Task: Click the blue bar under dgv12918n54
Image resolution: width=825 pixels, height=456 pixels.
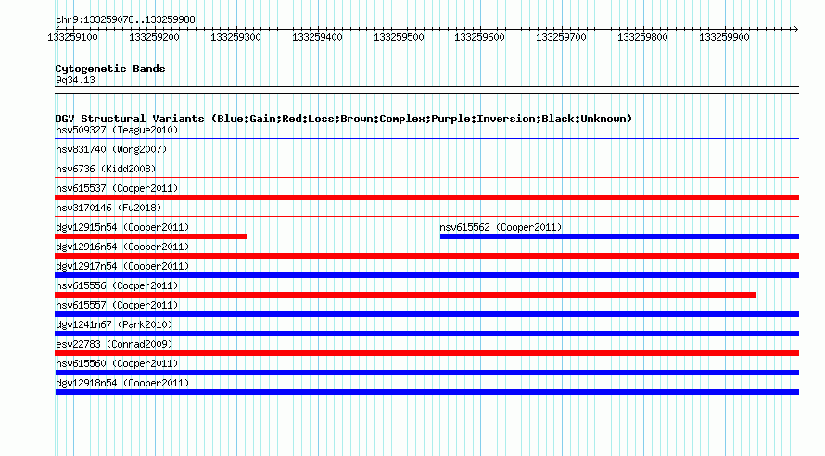Action: 426,392
